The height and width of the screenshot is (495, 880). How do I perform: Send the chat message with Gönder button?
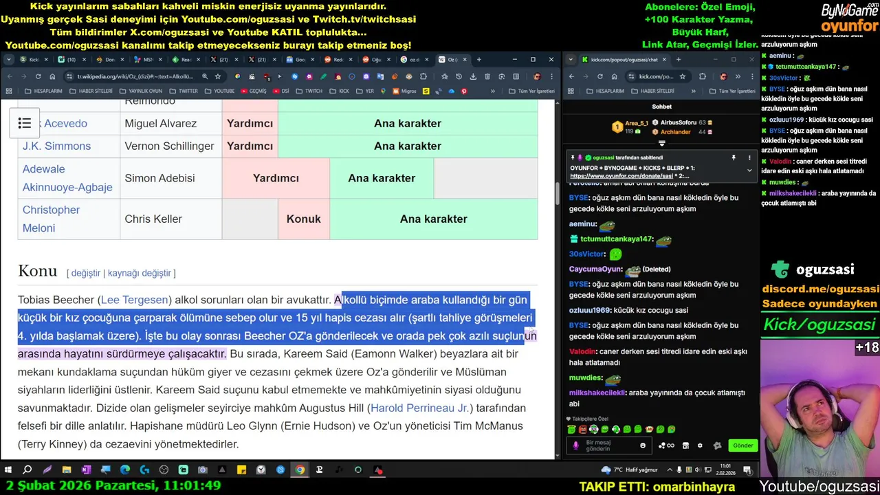742,445
